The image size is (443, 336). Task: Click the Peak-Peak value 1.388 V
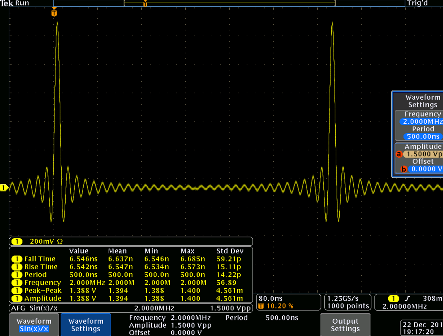83,291
